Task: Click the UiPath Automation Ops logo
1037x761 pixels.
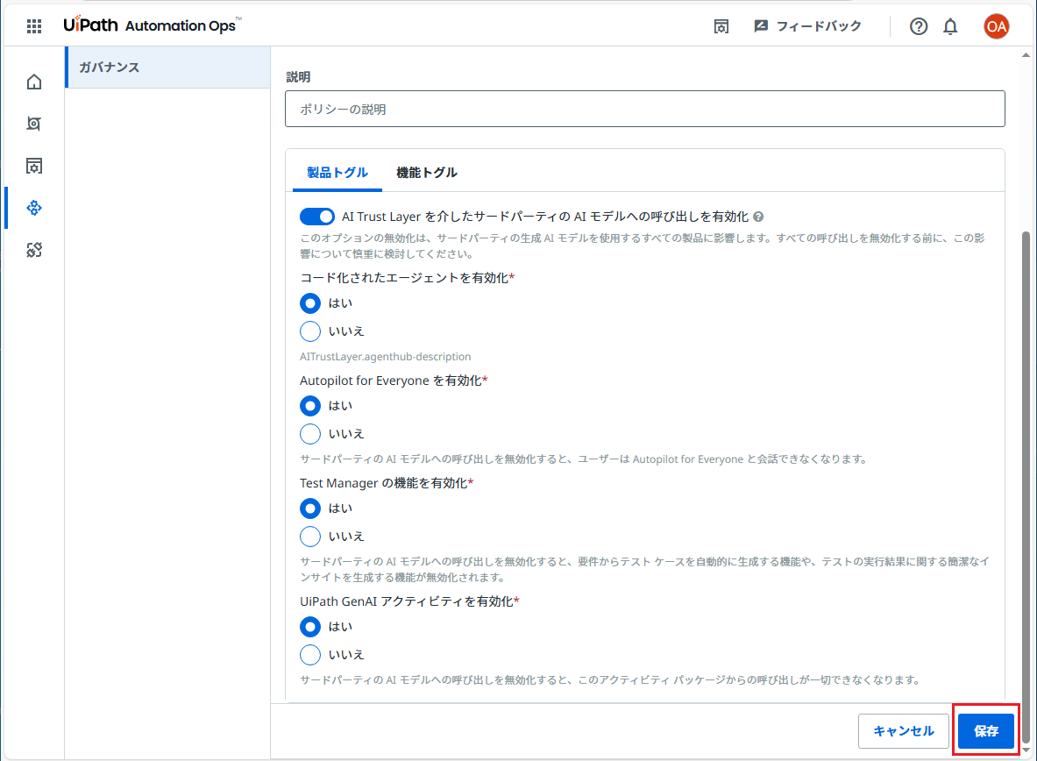Action: tap(153, 25)
